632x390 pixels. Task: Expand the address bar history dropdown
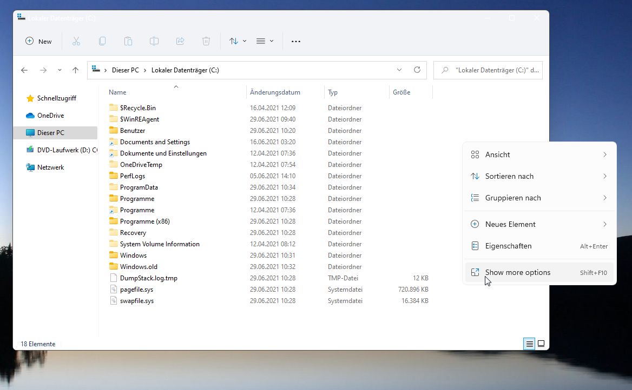pos(399,70)
